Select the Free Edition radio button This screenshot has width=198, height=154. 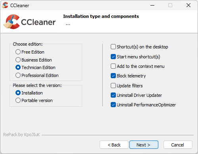coord(18,52)
